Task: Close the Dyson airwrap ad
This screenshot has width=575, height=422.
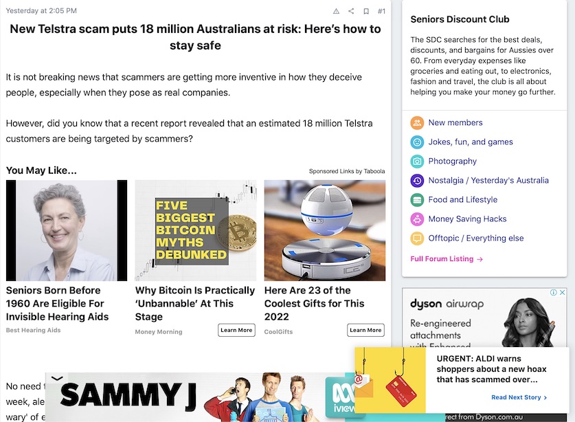Action: [x=562, y=292]
